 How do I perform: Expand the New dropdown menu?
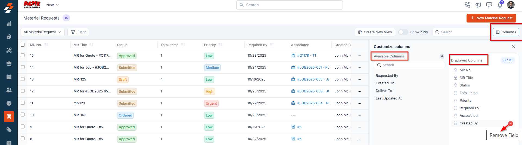coord(52,5)
